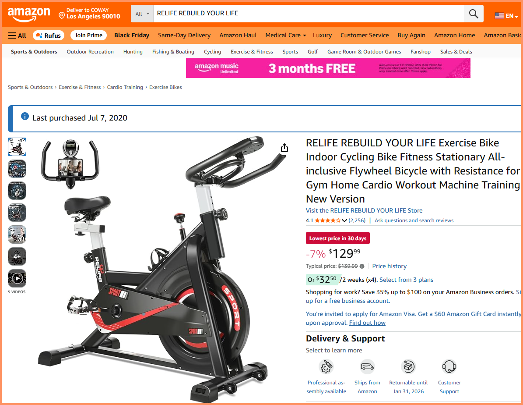Select the Professional assembly available icon

[x=326, y=366]
